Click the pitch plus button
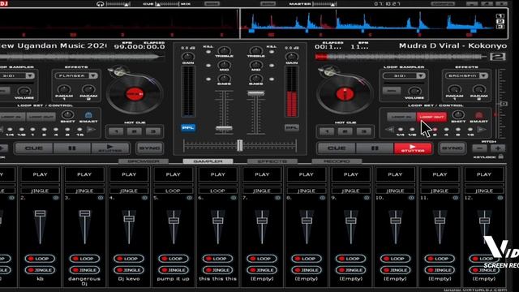 coord(498,148)
